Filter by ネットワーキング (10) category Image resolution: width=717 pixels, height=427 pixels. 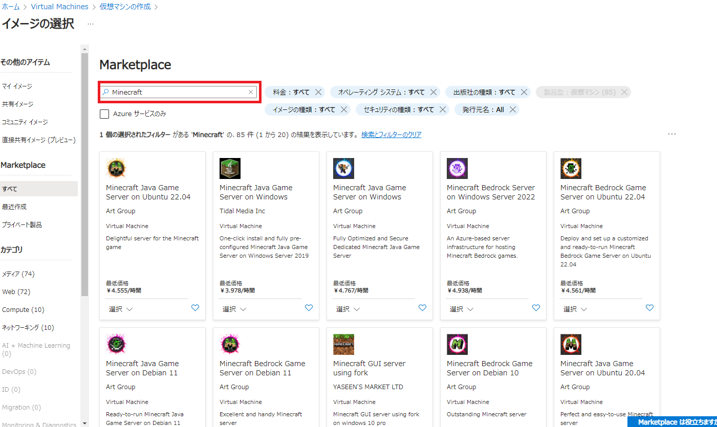[28, 327]
